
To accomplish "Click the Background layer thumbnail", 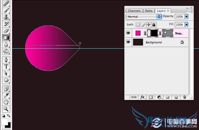I will coord(138,42).
